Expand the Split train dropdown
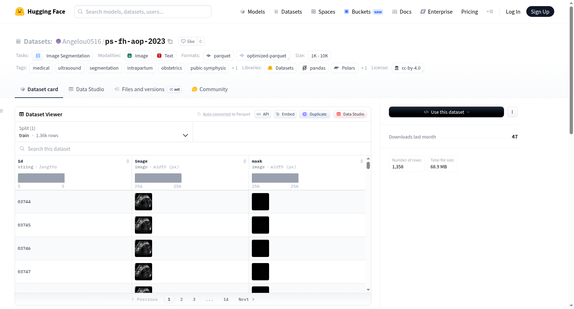574x309 pixels. [x=104, y=132]
